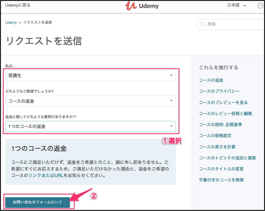Click the Udemyに戻る link
This screenshot has width=265, height=211.
(x=18, y=5)
